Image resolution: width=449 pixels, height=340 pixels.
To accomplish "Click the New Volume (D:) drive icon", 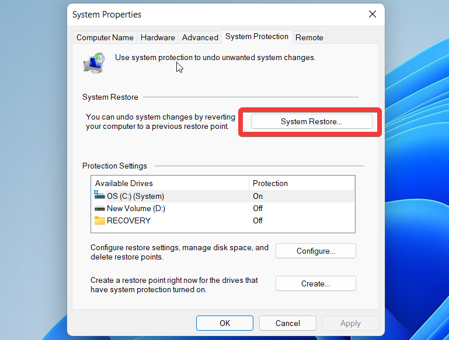I will (x=99, y=208).
